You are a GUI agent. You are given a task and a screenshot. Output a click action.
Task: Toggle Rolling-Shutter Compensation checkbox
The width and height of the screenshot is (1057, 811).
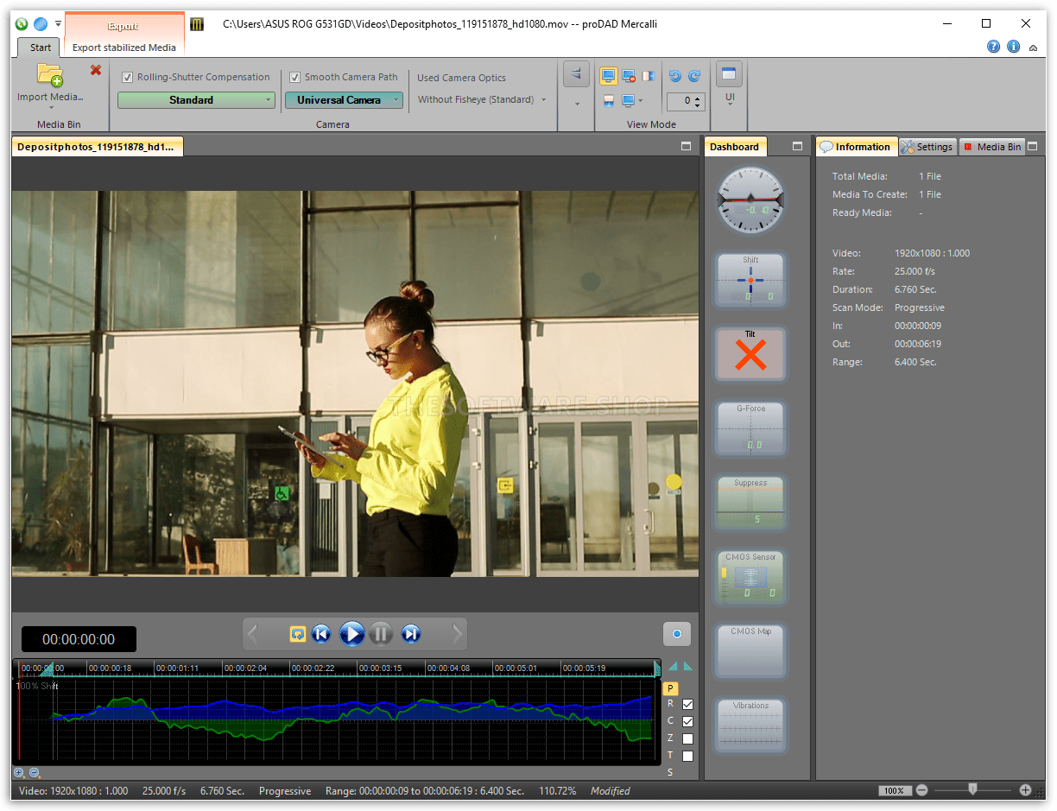pyautogui.click(x=128, y=77)
